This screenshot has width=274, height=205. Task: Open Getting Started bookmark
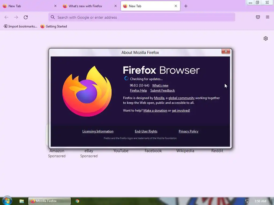point(54,26)
